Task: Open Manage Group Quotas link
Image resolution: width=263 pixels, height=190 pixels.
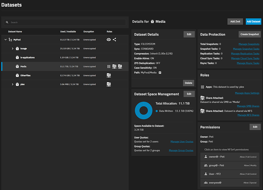Action: [181, 151]
